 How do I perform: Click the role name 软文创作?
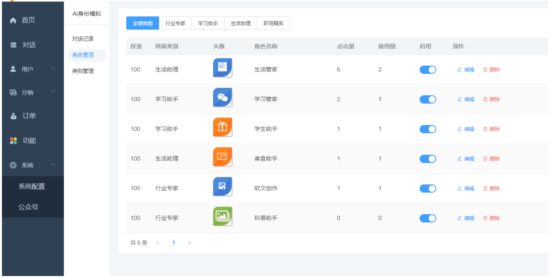pyautogui.click(x=266, y=188)
